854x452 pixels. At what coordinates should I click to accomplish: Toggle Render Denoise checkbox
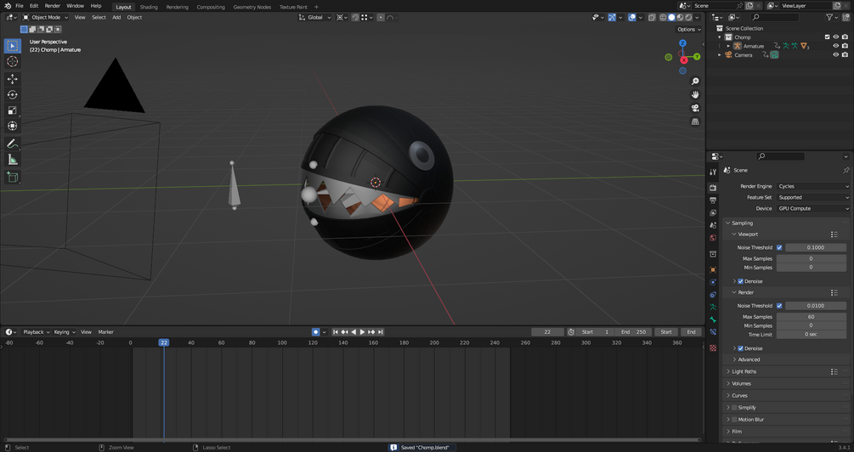click(x=740, y=348)
